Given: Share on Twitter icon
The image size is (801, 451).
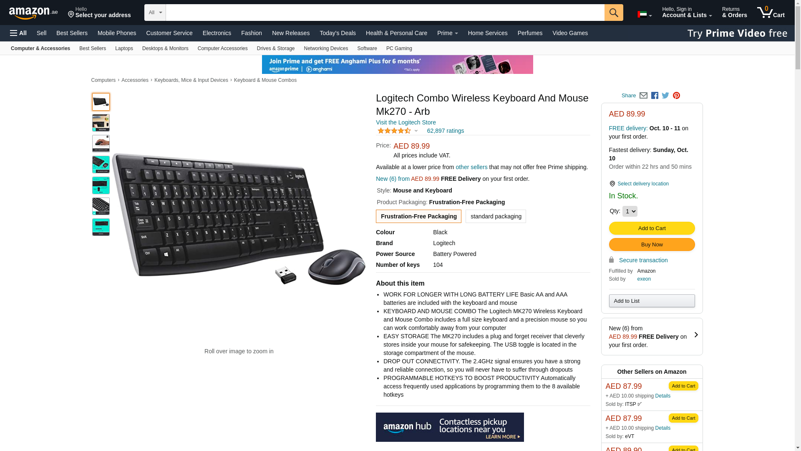Looking at the screenshot, I should (x=665, y=96).
